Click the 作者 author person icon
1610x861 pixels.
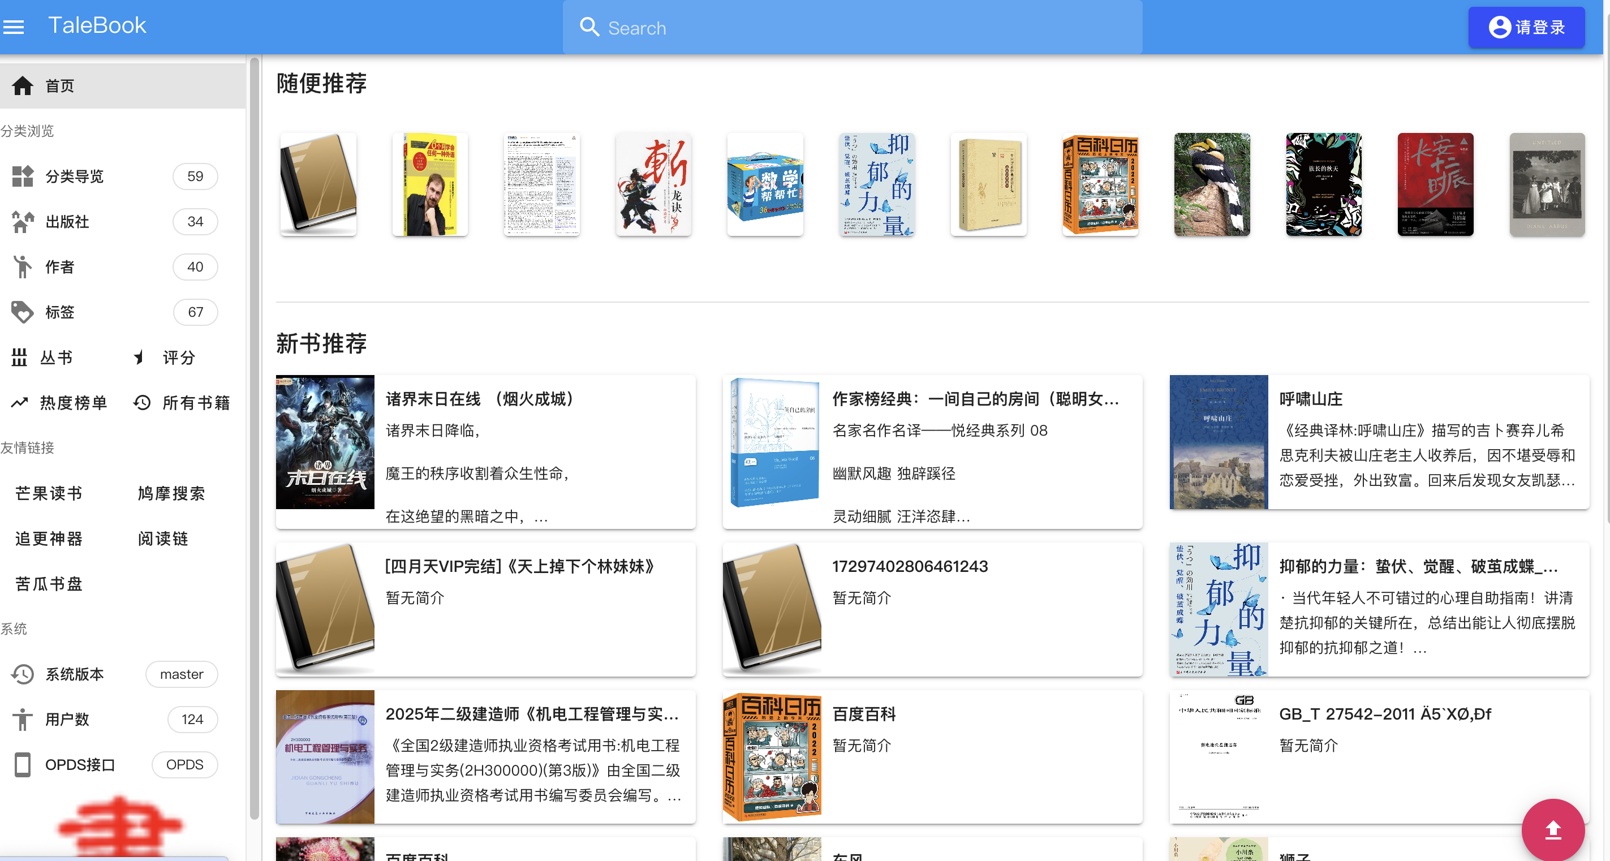coord(23,267)
